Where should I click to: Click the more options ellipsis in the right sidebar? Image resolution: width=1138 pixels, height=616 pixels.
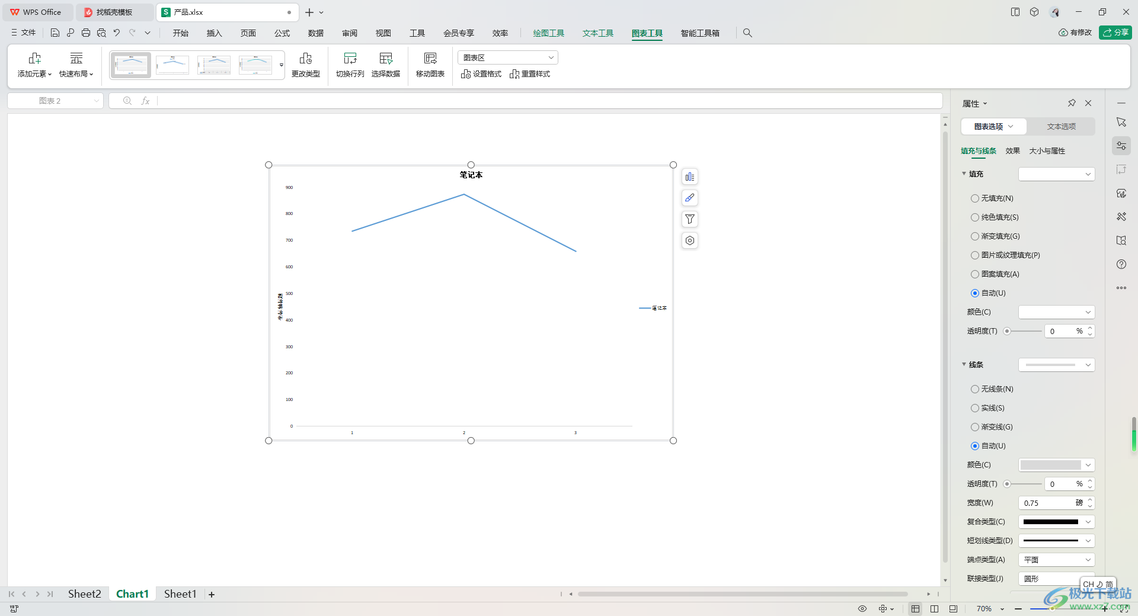(1121, 288)
